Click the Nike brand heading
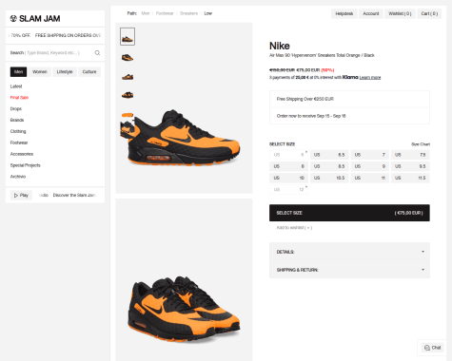Viewport: 452px width, 361px height. tap(280, 46)
